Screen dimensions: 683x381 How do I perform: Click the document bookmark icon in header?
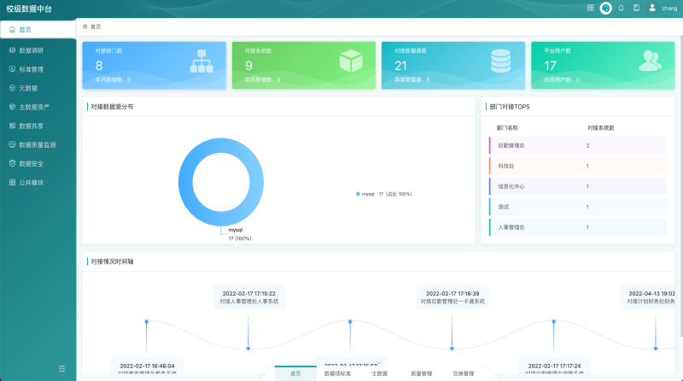pyautogui.click(x=636, y=8)
